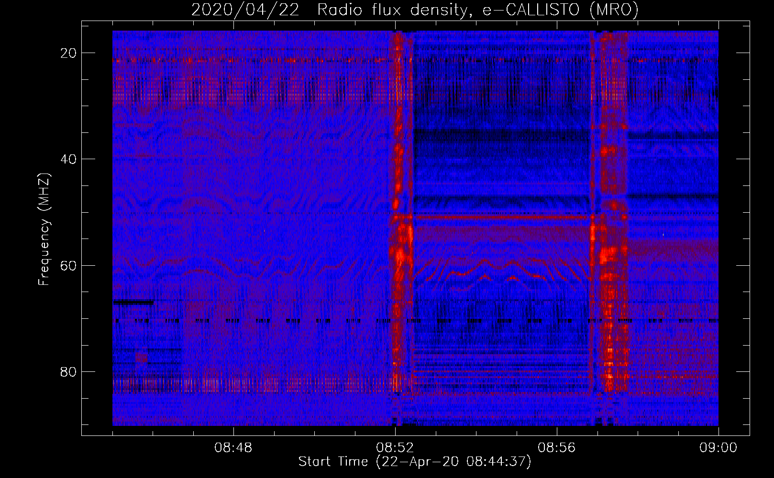Click the 60 frequency tick label
This screenshot has height=478, width=774.
(68, 265)
